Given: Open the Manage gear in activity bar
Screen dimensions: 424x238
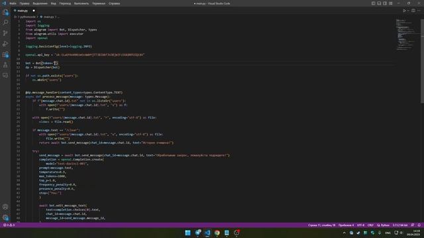Looking at the screenshot, I should click(5, 218).
